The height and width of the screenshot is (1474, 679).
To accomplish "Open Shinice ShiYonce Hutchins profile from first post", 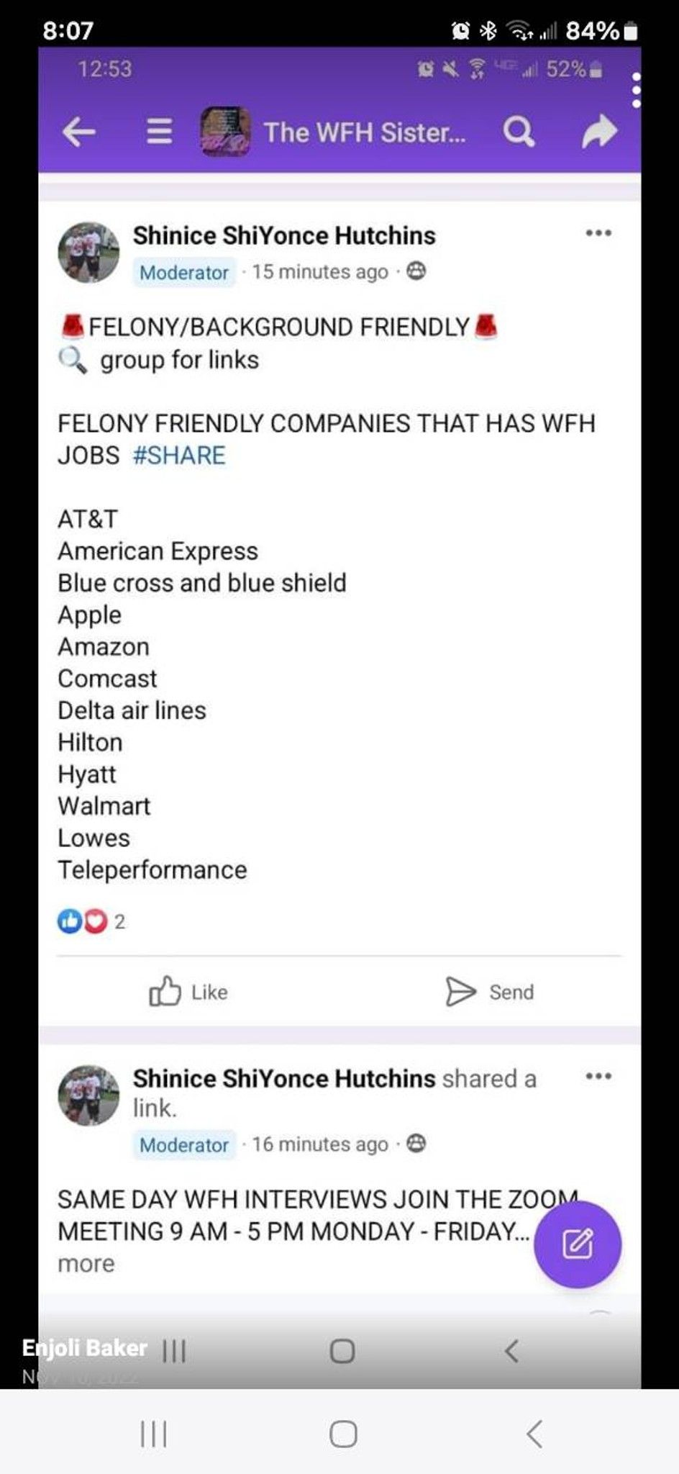I will click(x=284, y=235).
